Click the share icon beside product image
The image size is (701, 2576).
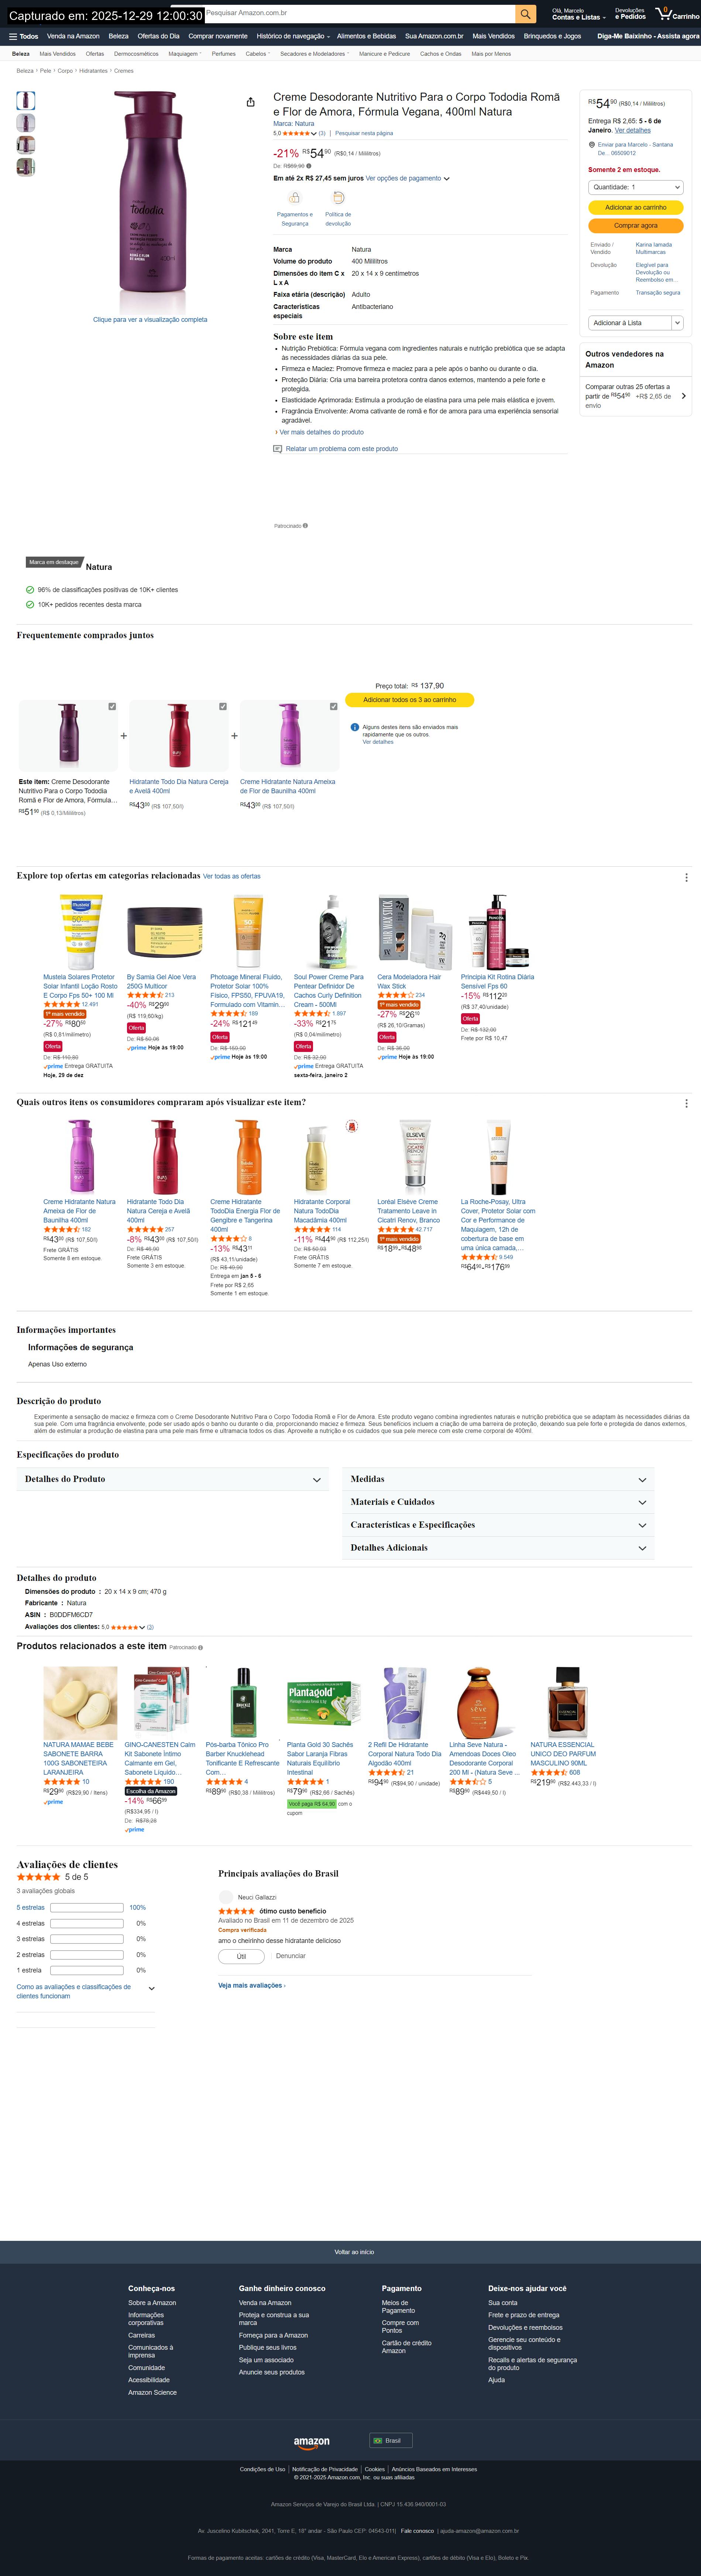(x=250, y=102)
